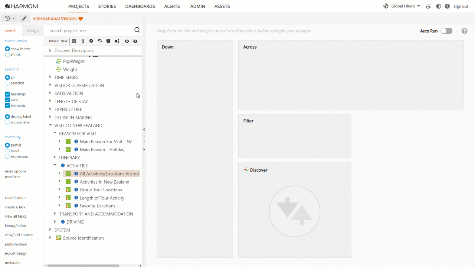Click the search magnifier icon
Screen dimensions: 475x267
137,30
